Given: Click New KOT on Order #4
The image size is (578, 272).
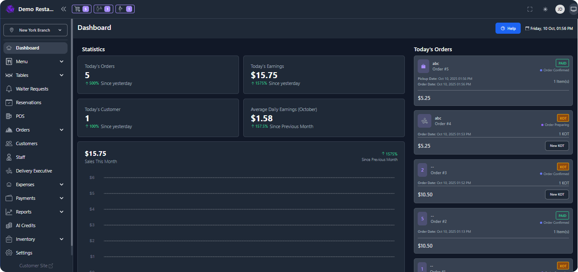Looking at the screenshot, I should (x=557, y=146).
